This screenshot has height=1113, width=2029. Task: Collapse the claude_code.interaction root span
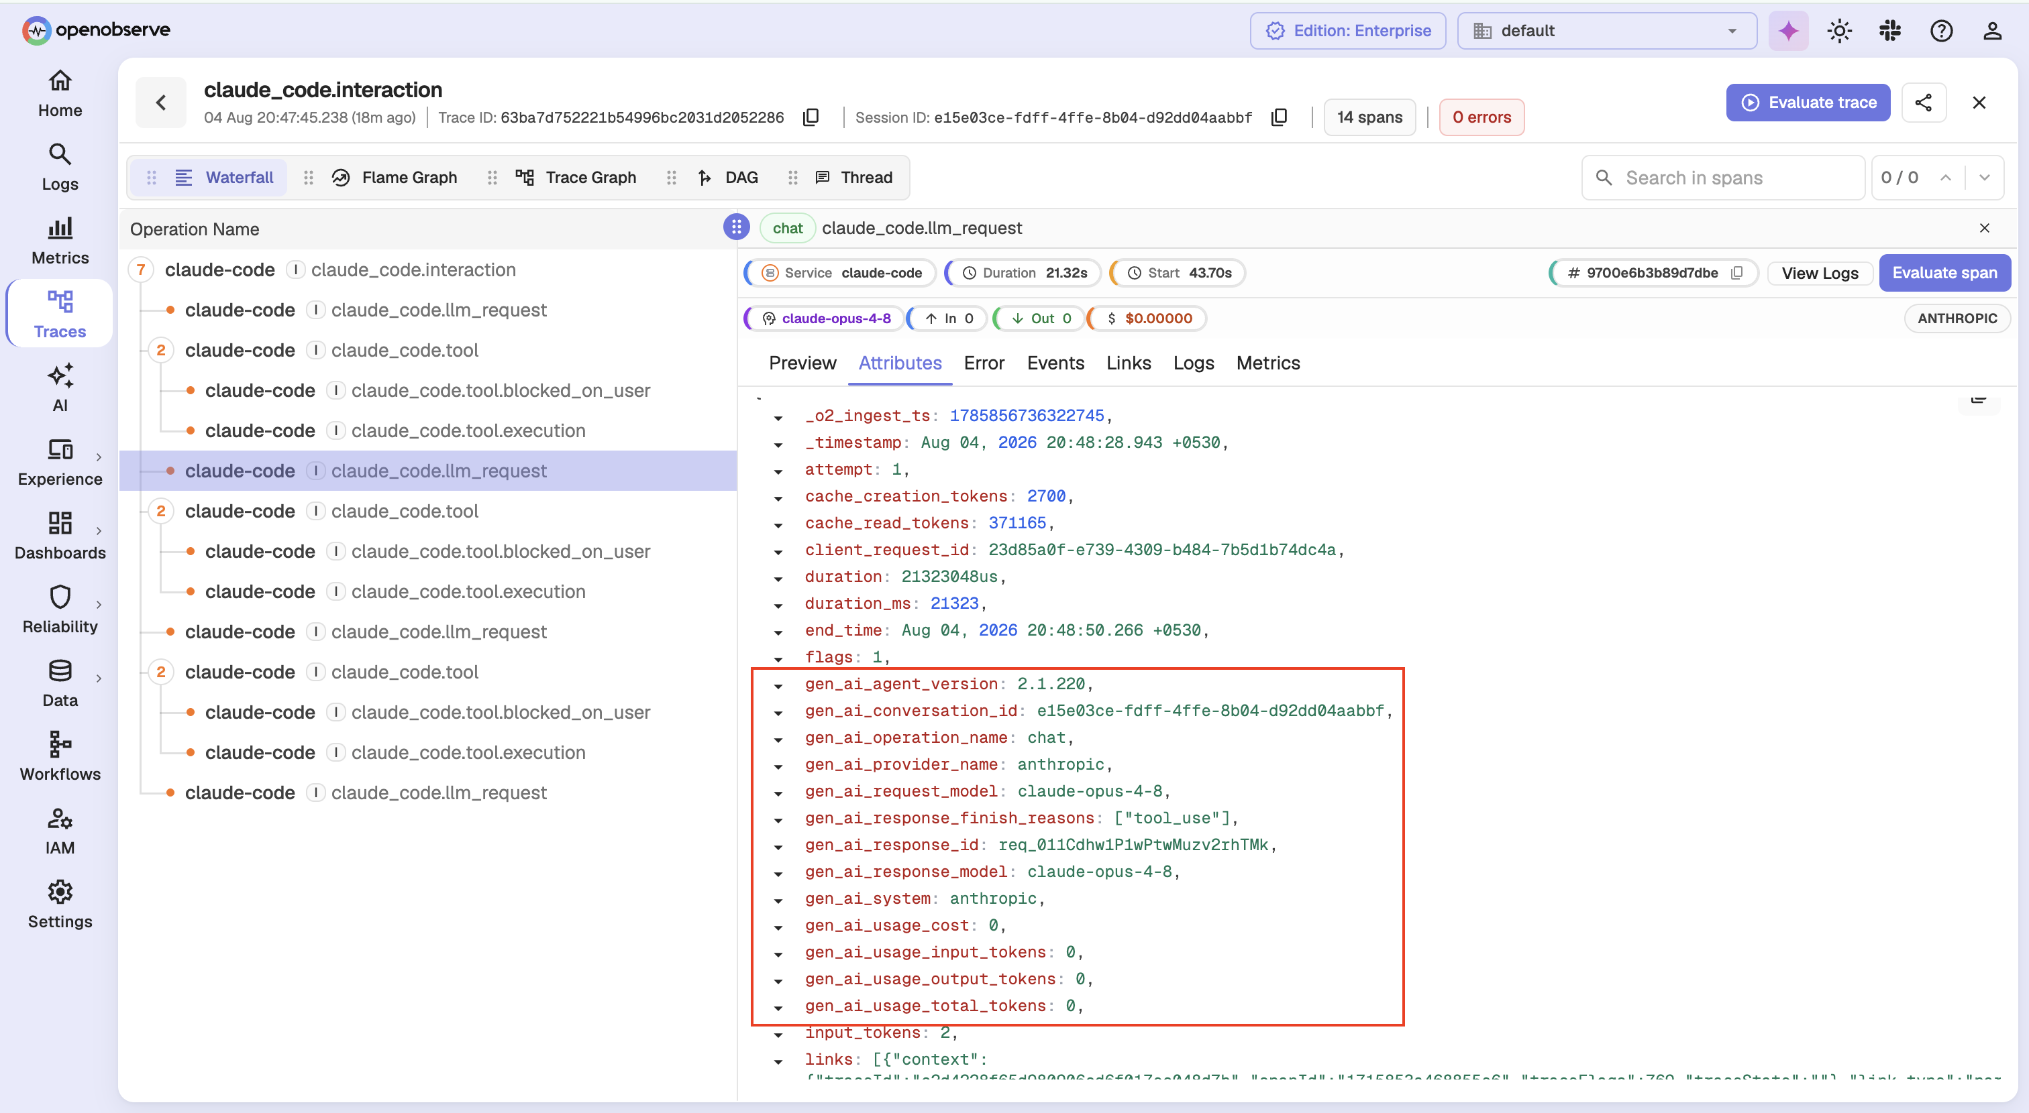[x=141, y=270]
